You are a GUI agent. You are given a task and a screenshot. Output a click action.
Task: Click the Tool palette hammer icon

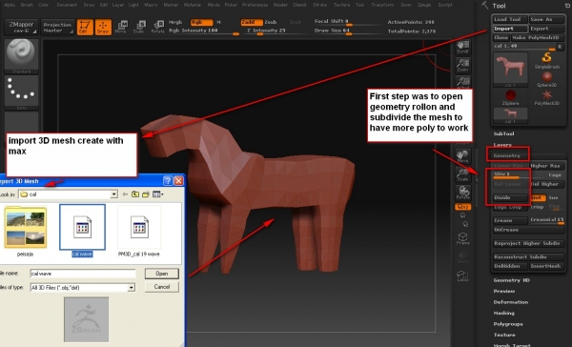[x=485, y=5]
